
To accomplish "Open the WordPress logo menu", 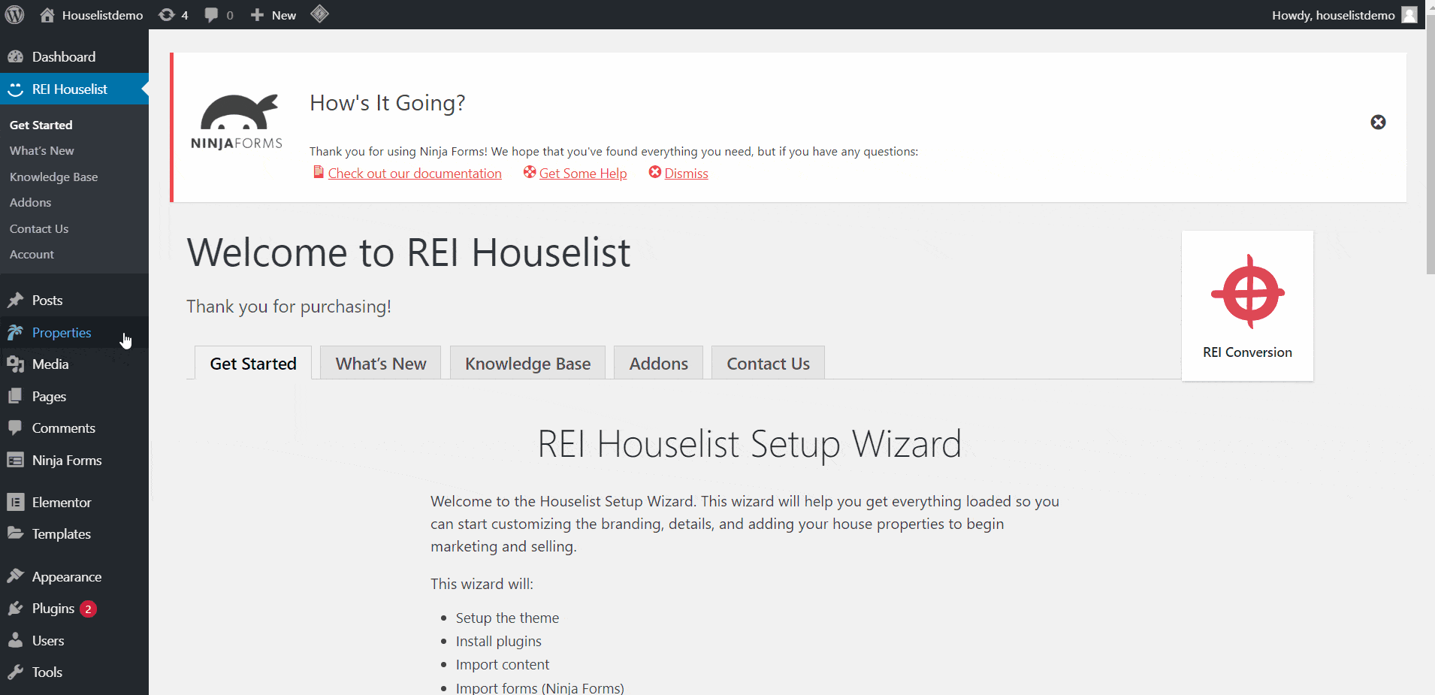I will (x=15, y=15).
